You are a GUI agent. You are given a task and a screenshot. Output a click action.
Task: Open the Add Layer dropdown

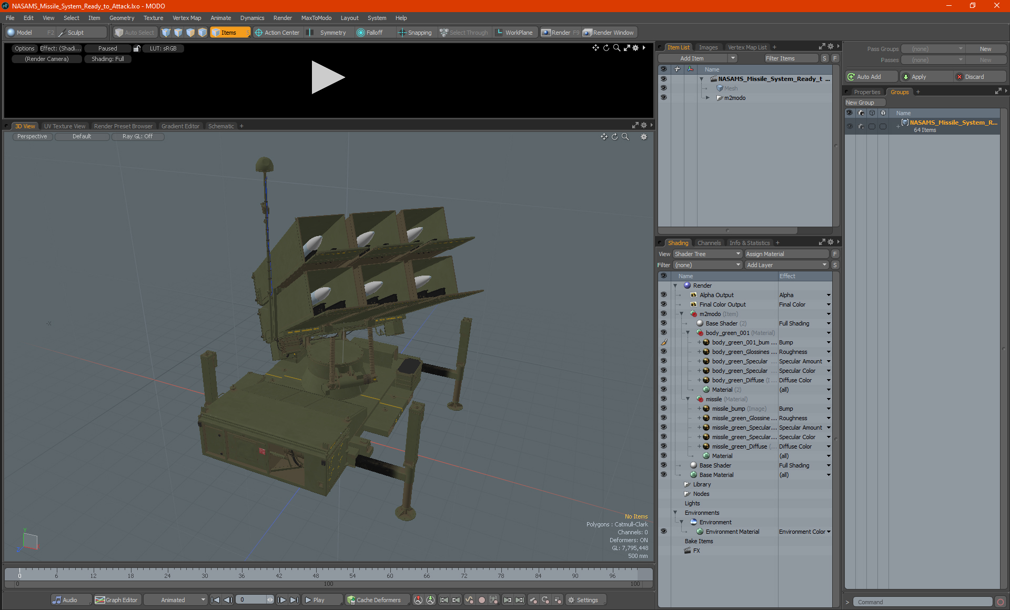pyautogui.click(x=786, y=265)
